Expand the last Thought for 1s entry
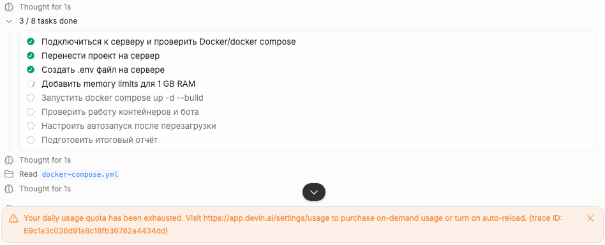The height and width of the screenshot is (245, 605). click(x=45, y=189)
